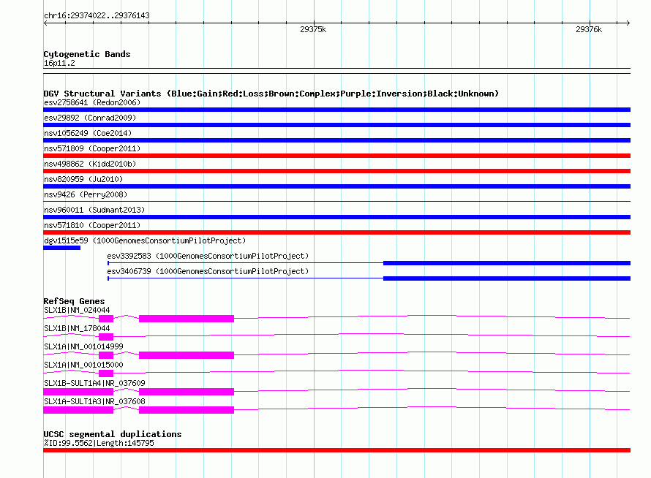Viewport: 651px width, 478px height.
Task: Select the esv29892 (Conrad2009) label
Action: point(90,118)
